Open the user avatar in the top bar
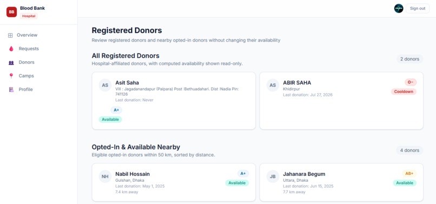This screenshot has height=204, width=436. click(x=399, y=8)
